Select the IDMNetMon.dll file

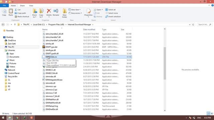coord(87,99)
